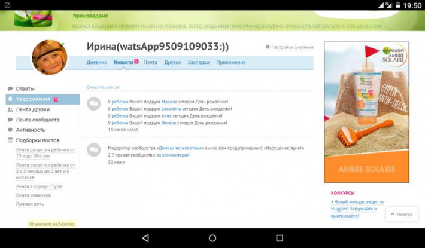Open the Ambre Solaire advertisement banner

pyautogui.click(x=366, y=112)
